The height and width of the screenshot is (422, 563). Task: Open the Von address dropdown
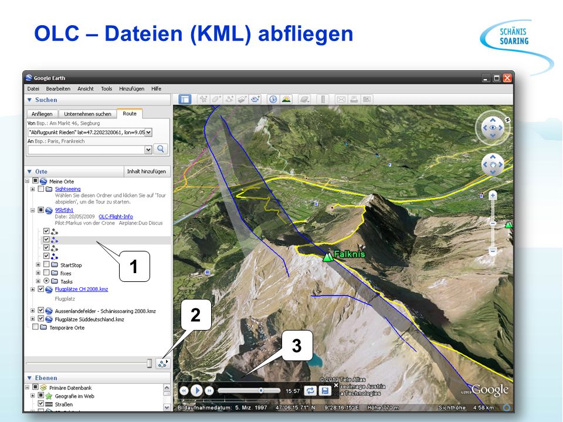click(x=148, y=132)
